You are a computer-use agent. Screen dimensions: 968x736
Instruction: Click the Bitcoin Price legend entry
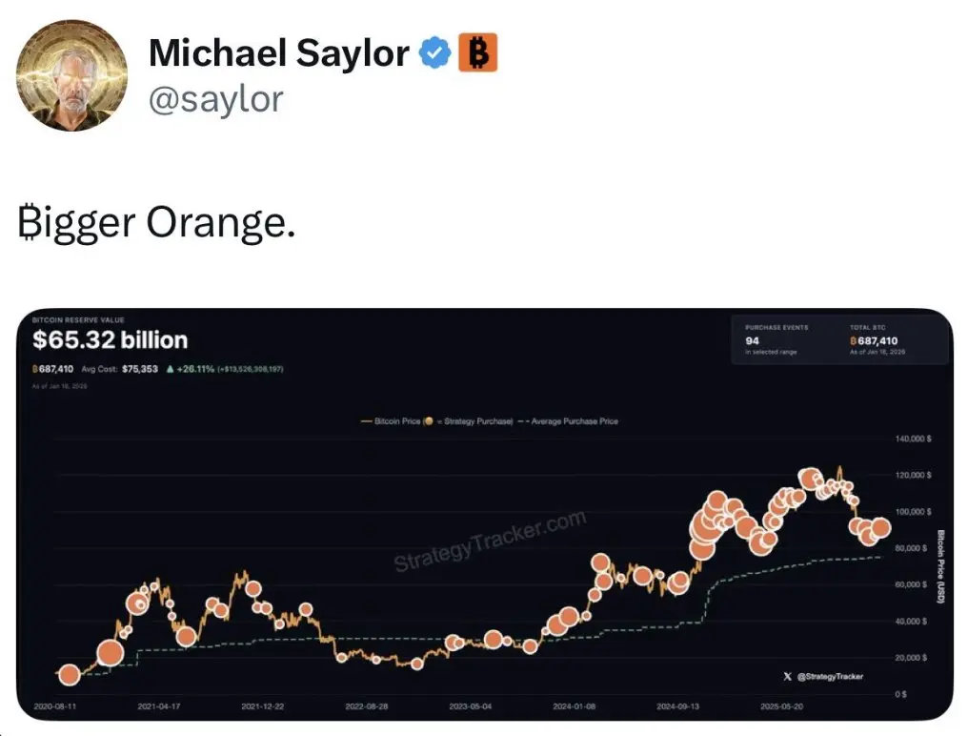(x=391, y=420)
